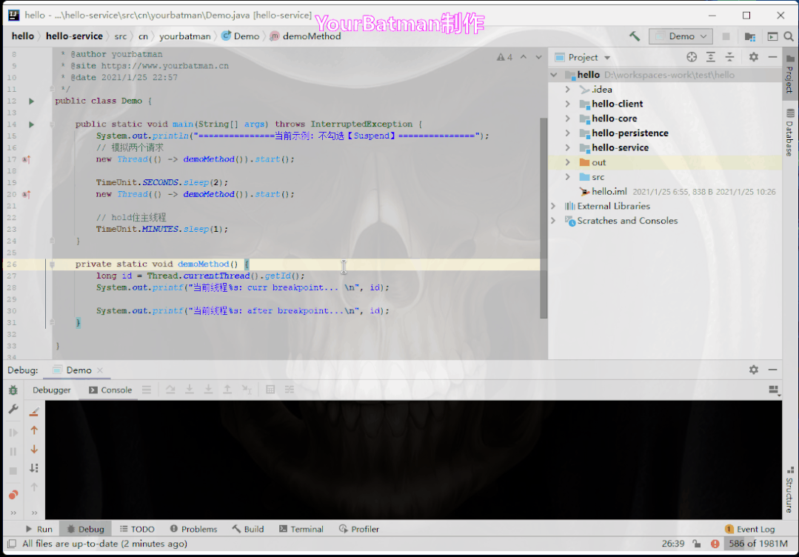799x557 pixels.
Task: Click Collapse All in the Project panel
Action: (x=729, y=57)
